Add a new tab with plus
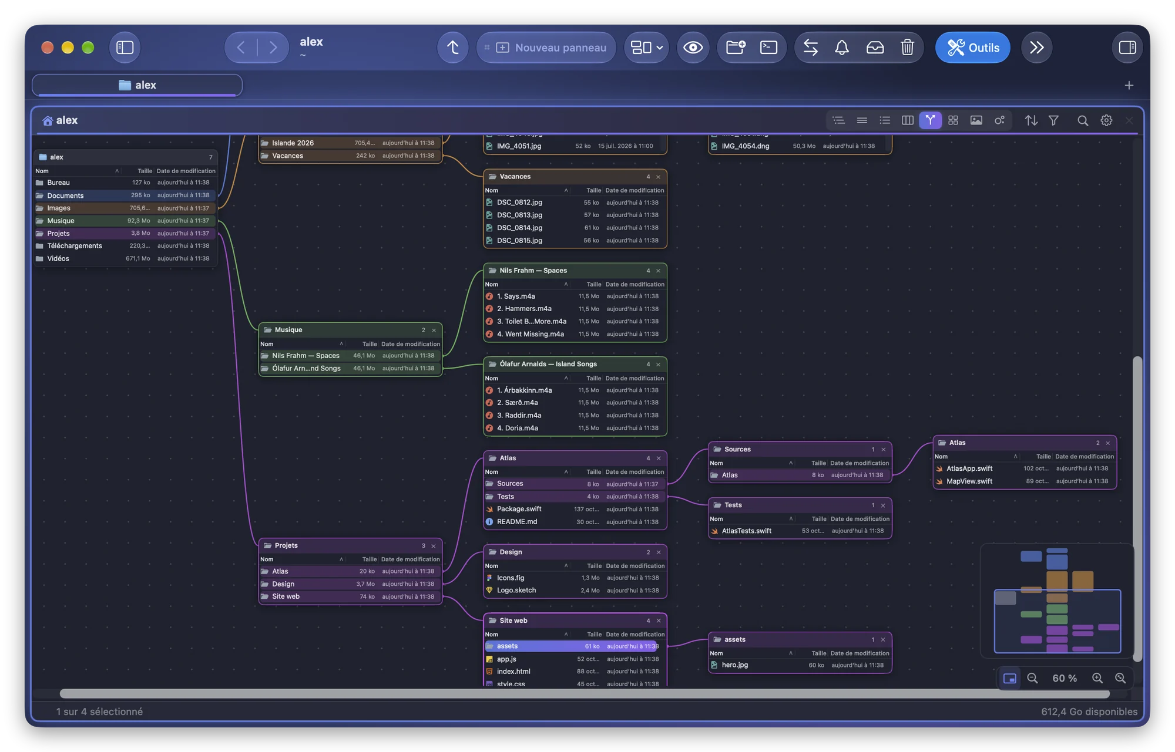 pos(1129,86)
